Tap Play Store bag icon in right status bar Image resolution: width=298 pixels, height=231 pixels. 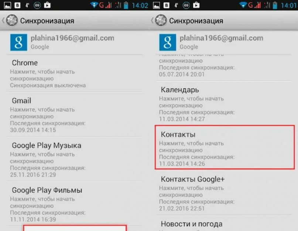pos(196,5)
